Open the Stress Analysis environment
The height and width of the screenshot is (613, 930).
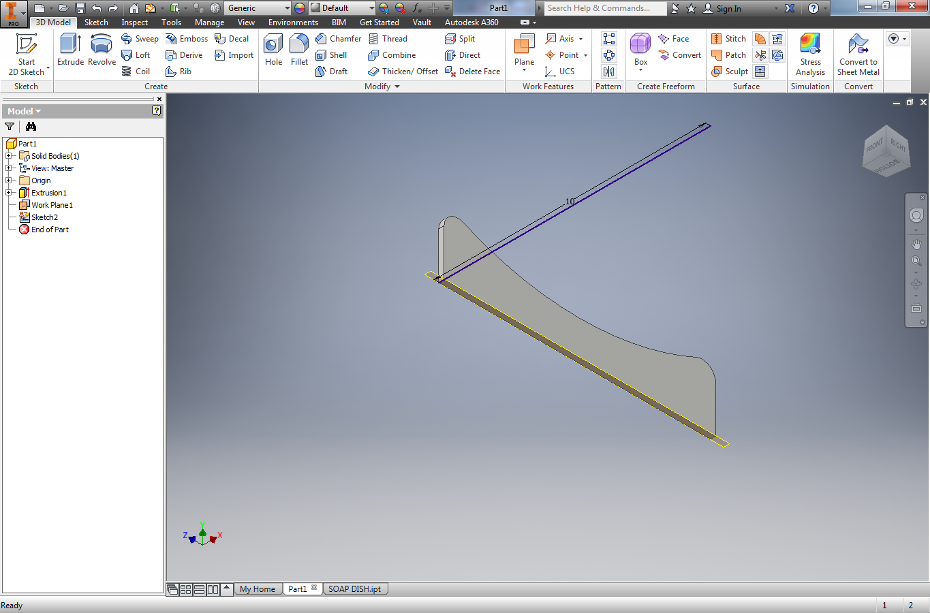810,54
